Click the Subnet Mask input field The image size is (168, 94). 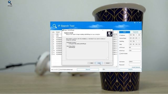tap(135, 38)
